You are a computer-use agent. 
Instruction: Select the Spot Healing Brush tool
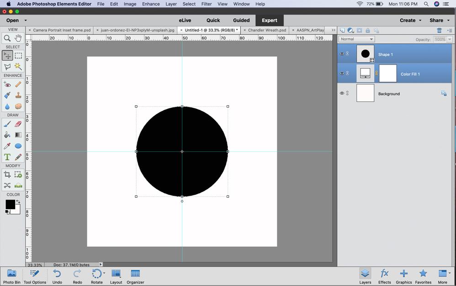click(18, 85)
